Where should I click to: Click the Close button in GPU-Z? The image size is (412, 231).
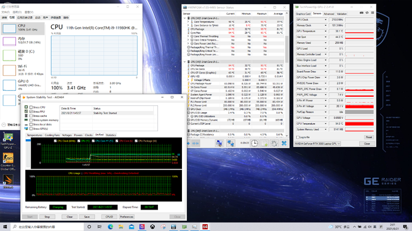tap(367, 143)
